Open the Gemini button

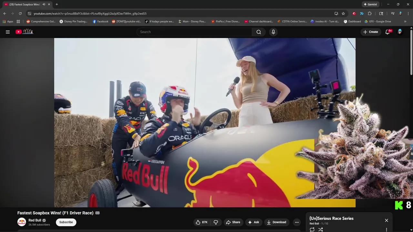click(x=370, y=4)
